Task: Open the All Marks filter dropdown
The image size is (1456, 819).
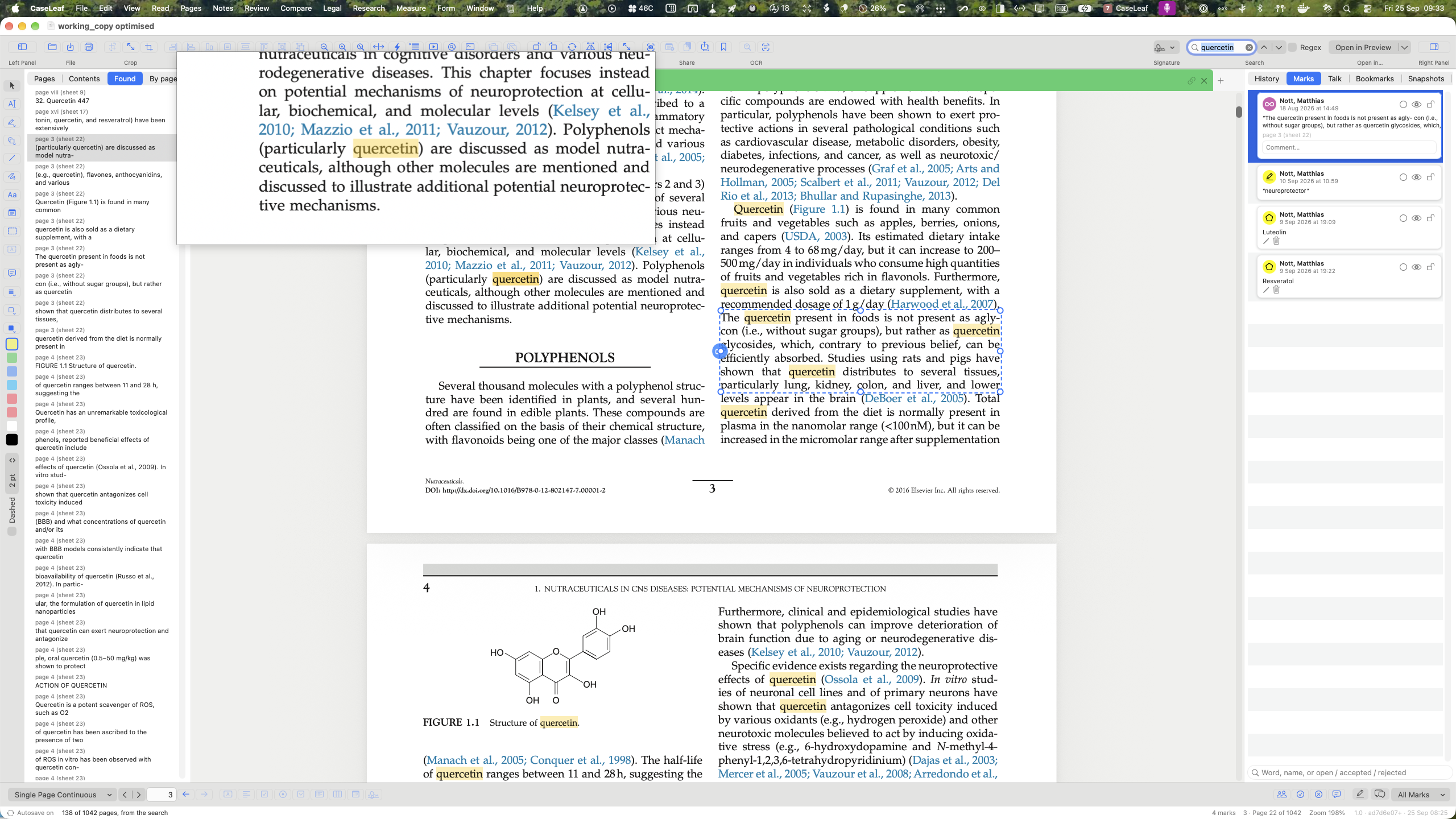Action: click(1420, 795)
